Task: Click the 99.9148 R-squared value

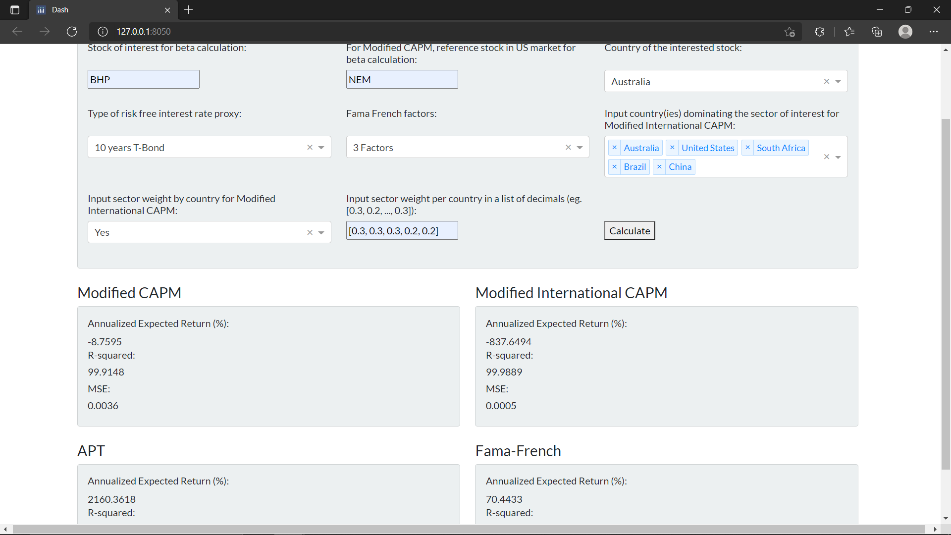Action: [106, 372]
